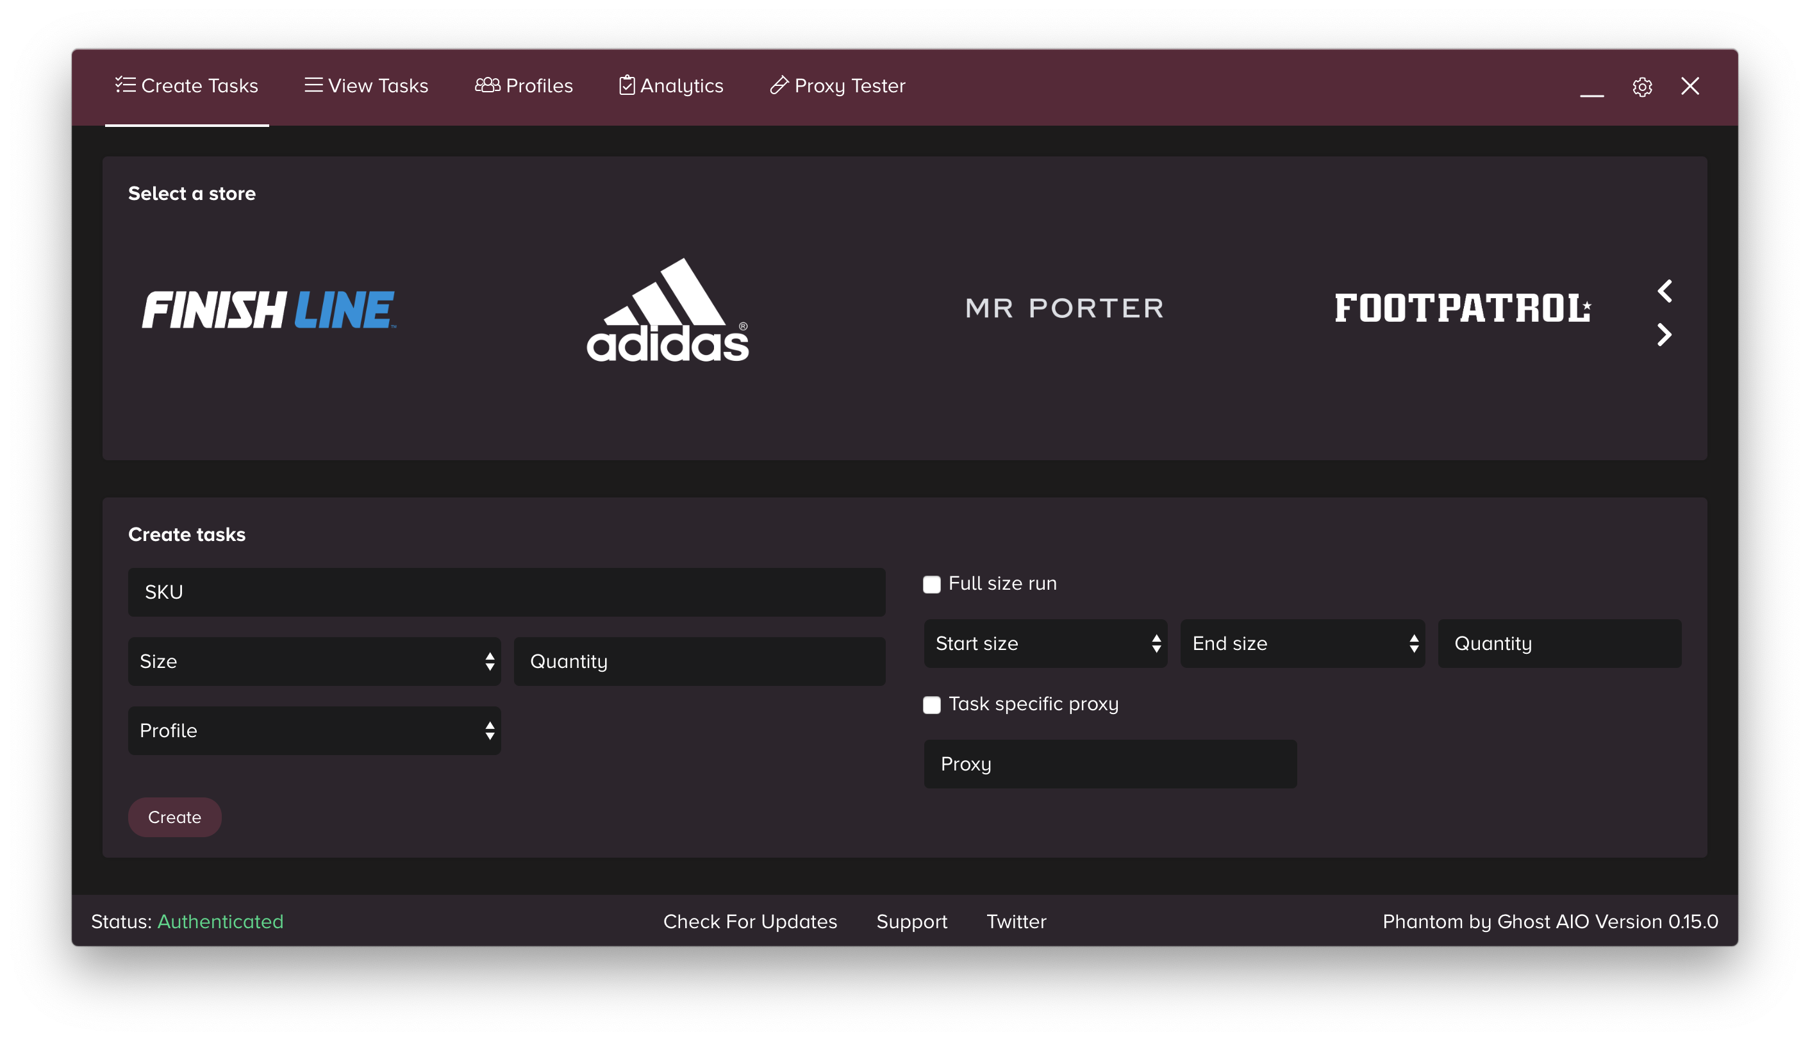Show next stores with right chevron
The image size is (1810, 1041).
(1665, 335)
